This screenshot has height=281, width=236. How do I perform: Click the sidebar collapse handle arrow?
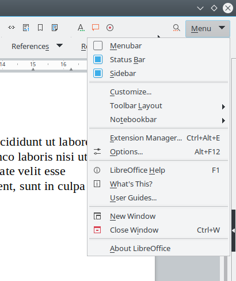[x=234, y=230]
